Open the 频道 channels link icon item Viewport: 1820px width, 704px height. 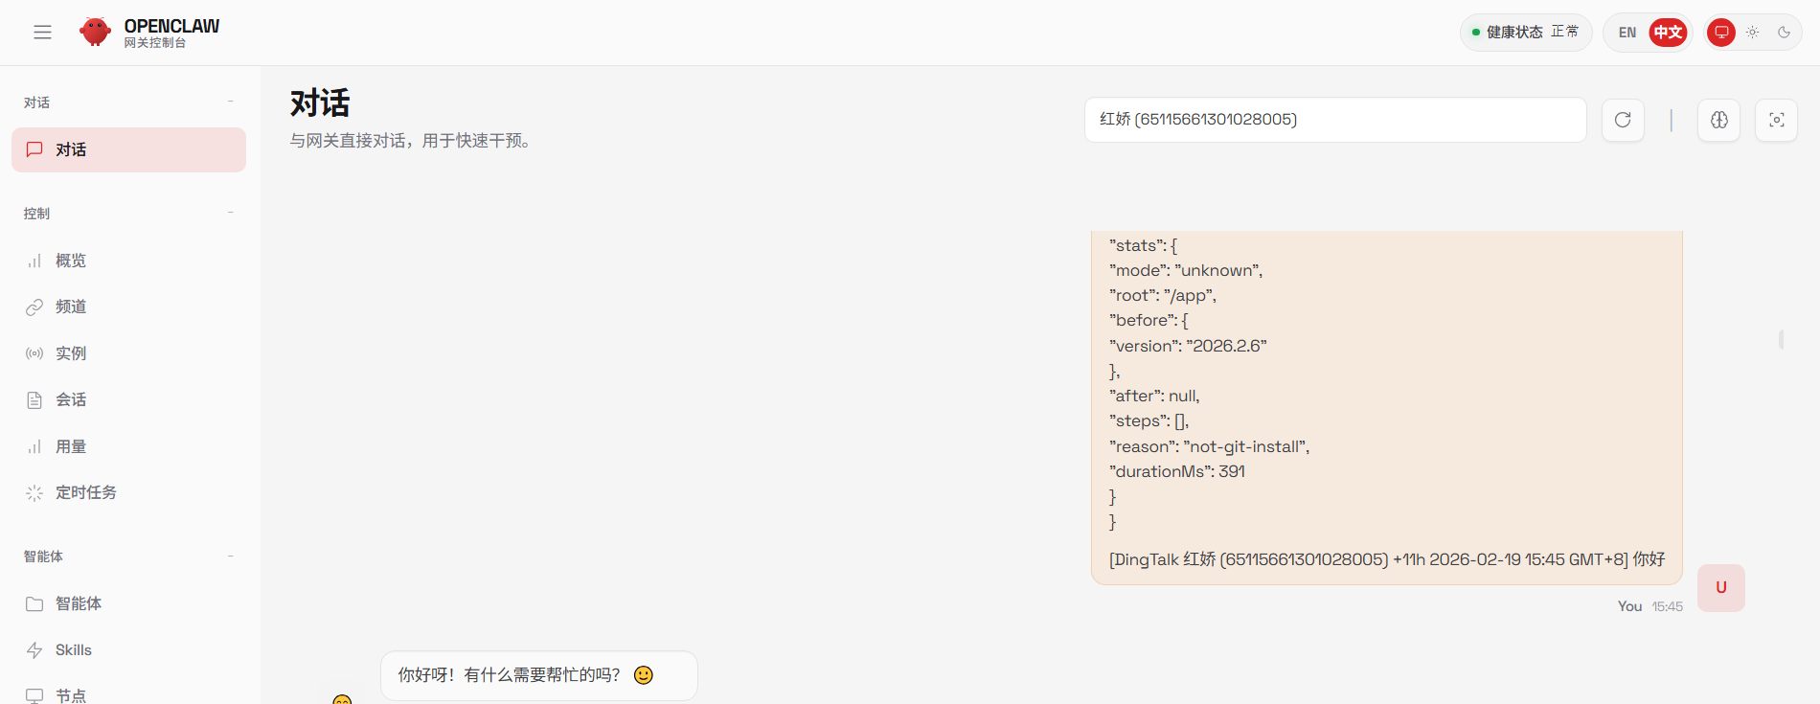coord(71,307)
